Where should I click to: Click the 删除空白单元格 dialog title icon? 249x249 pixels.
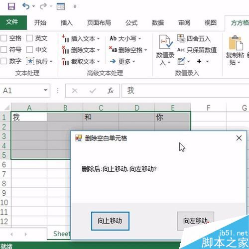click(79, 138)
